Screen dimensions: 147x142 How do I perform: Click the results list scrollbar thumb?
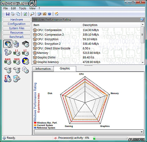(x=143, y=35)
